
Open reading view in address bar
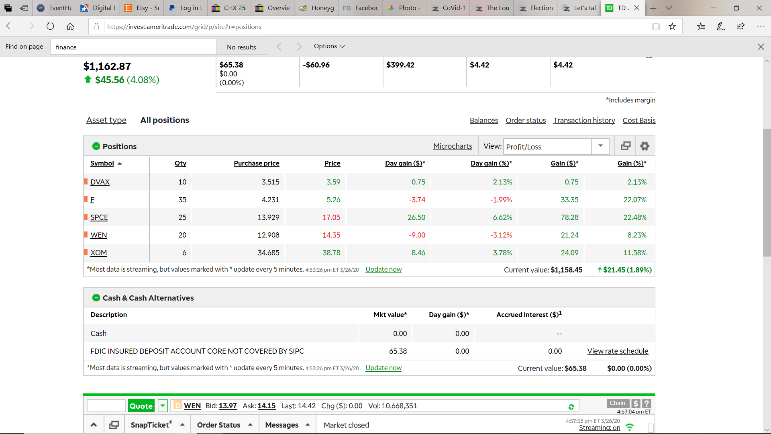coord(656,27)
